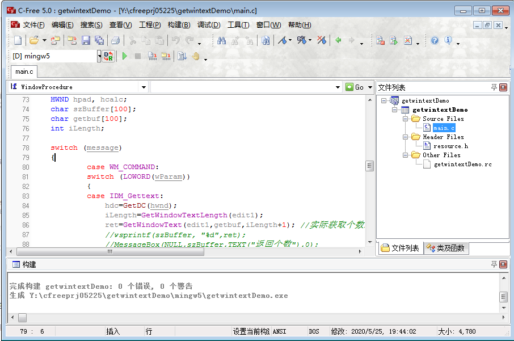Select the Print icon on the toolbar
The height and width of the screenshot is (341, 514).
point(115,41)
